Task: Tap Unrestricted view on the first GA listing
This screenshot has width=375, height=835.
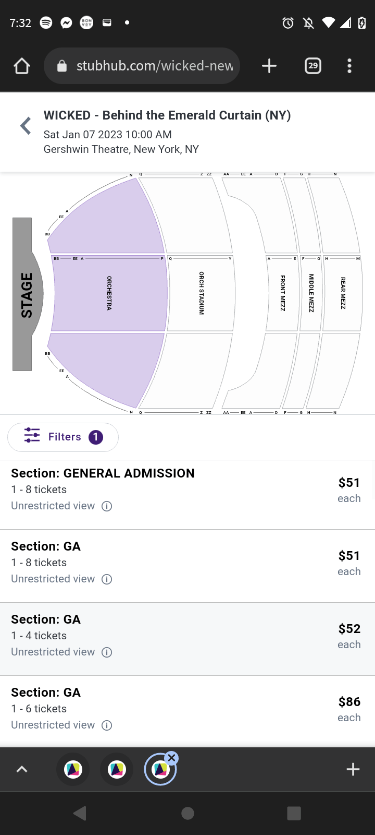Action: tap(53, 579)
